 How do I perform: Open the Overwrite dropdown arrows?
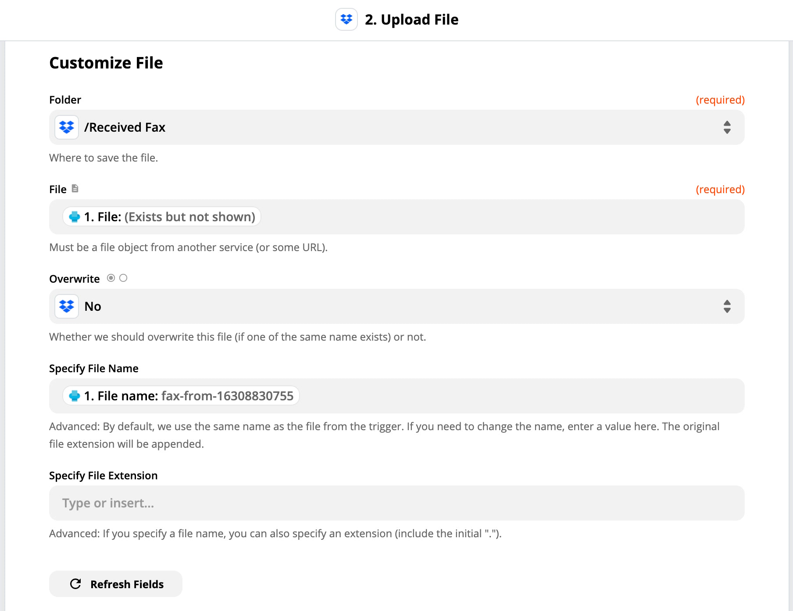727,306
